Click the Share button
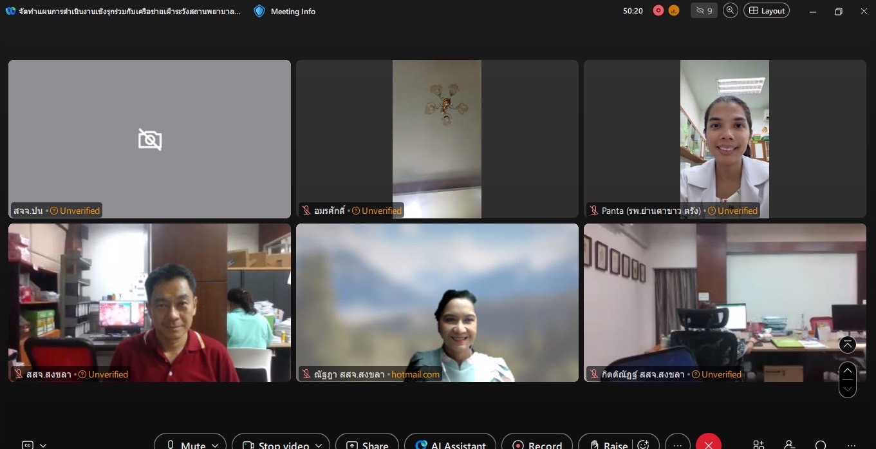876x449 pixels. 367,444
